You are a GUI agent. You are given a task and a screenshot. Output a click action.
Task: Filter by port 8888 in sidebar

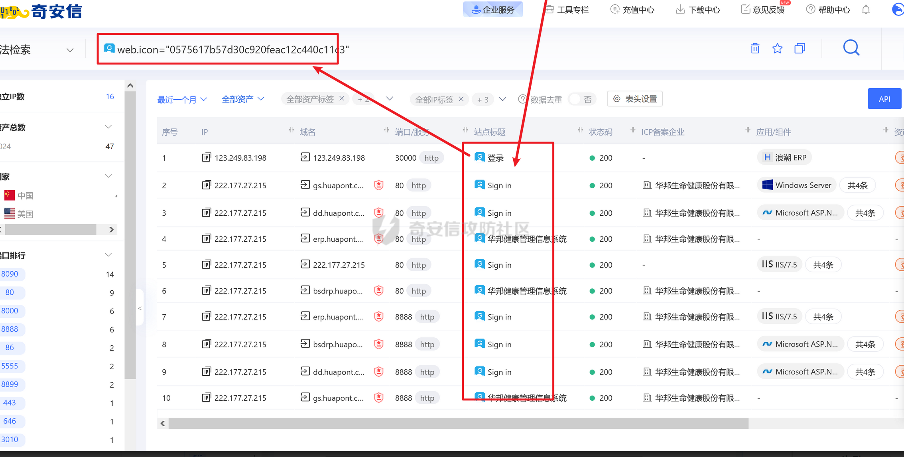click(10, 329)
